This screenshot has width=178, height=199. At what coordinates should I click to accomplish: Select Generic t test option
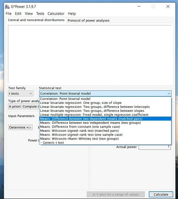point(53,143)
